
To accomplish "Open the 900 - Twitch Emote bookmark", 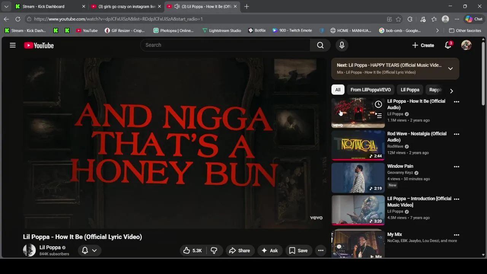I will tap(292, 30).
